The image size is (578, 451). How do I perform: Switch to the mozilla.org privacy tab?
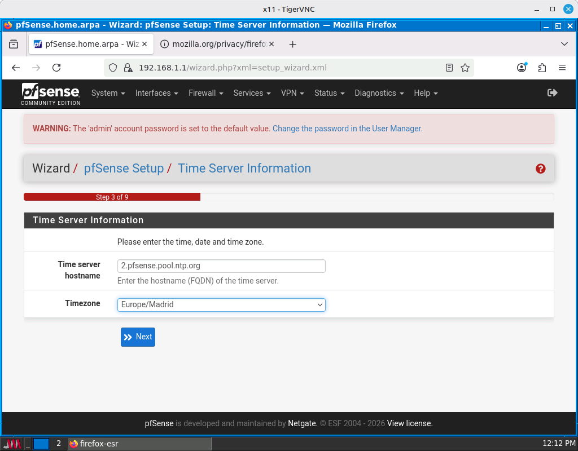point(217,44)
